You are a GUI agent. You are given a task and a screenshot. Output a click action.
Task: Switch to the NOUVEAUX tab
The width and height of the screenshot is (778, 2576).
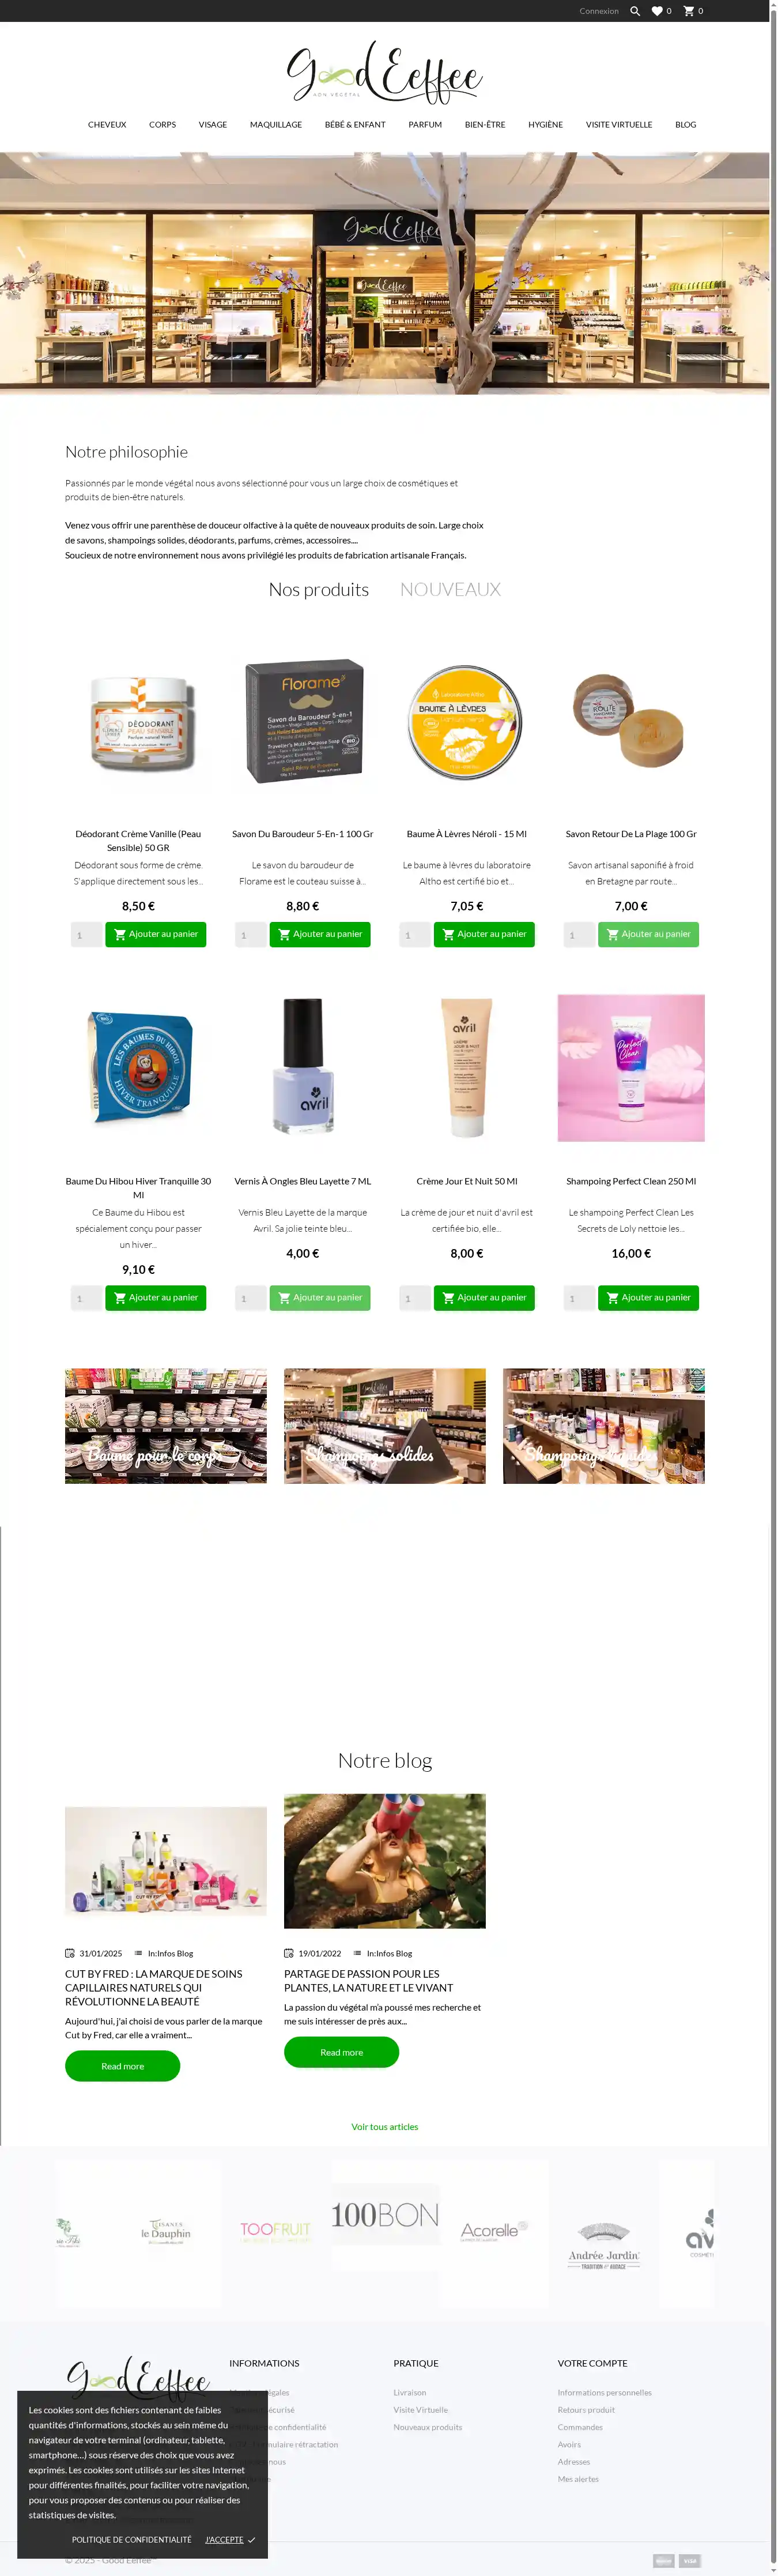click(x=451, y=590)
